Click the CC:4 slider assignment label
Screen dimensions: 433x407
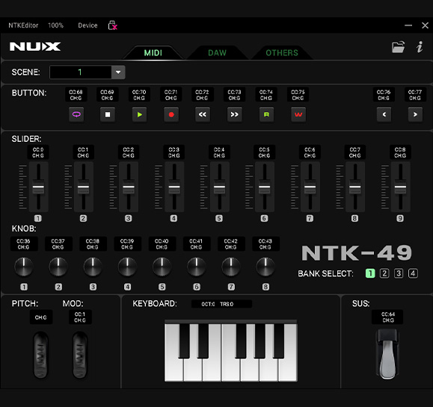click(219, 152)
